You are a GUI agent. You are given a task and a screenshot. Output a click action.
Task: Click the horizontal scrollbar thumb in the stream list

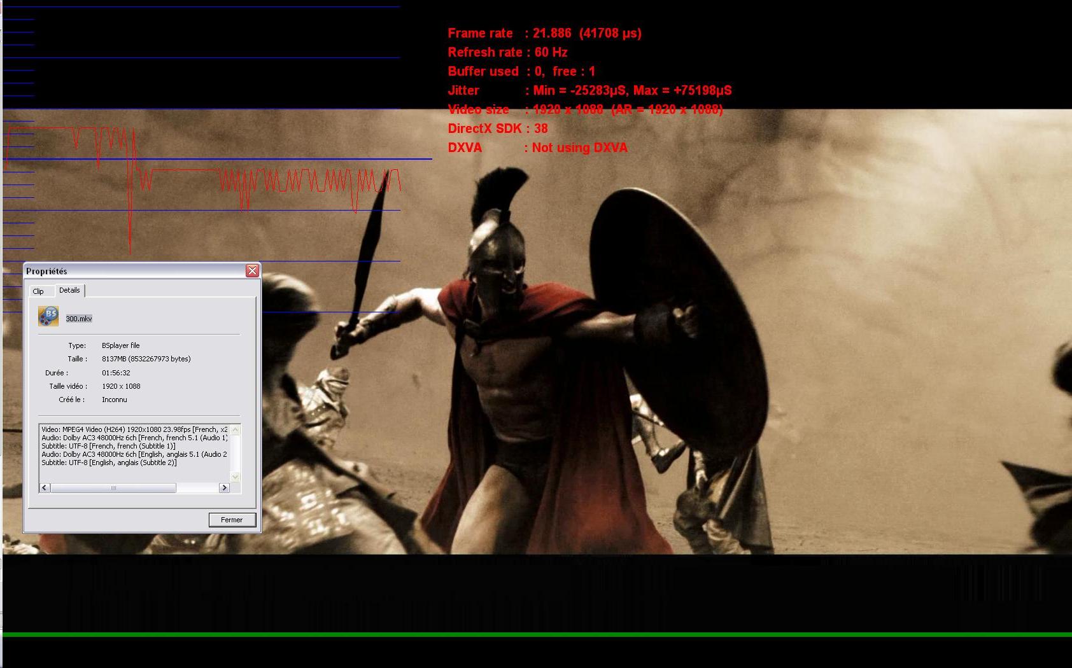[x=113, y=488]
